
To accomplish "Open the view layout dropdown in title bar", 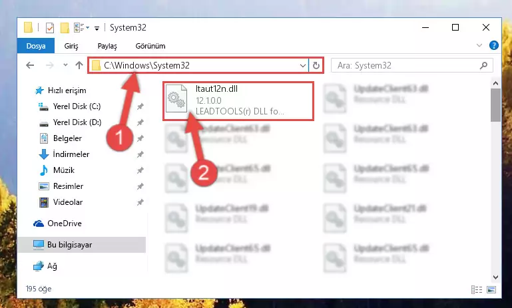I will pos(81,28).
